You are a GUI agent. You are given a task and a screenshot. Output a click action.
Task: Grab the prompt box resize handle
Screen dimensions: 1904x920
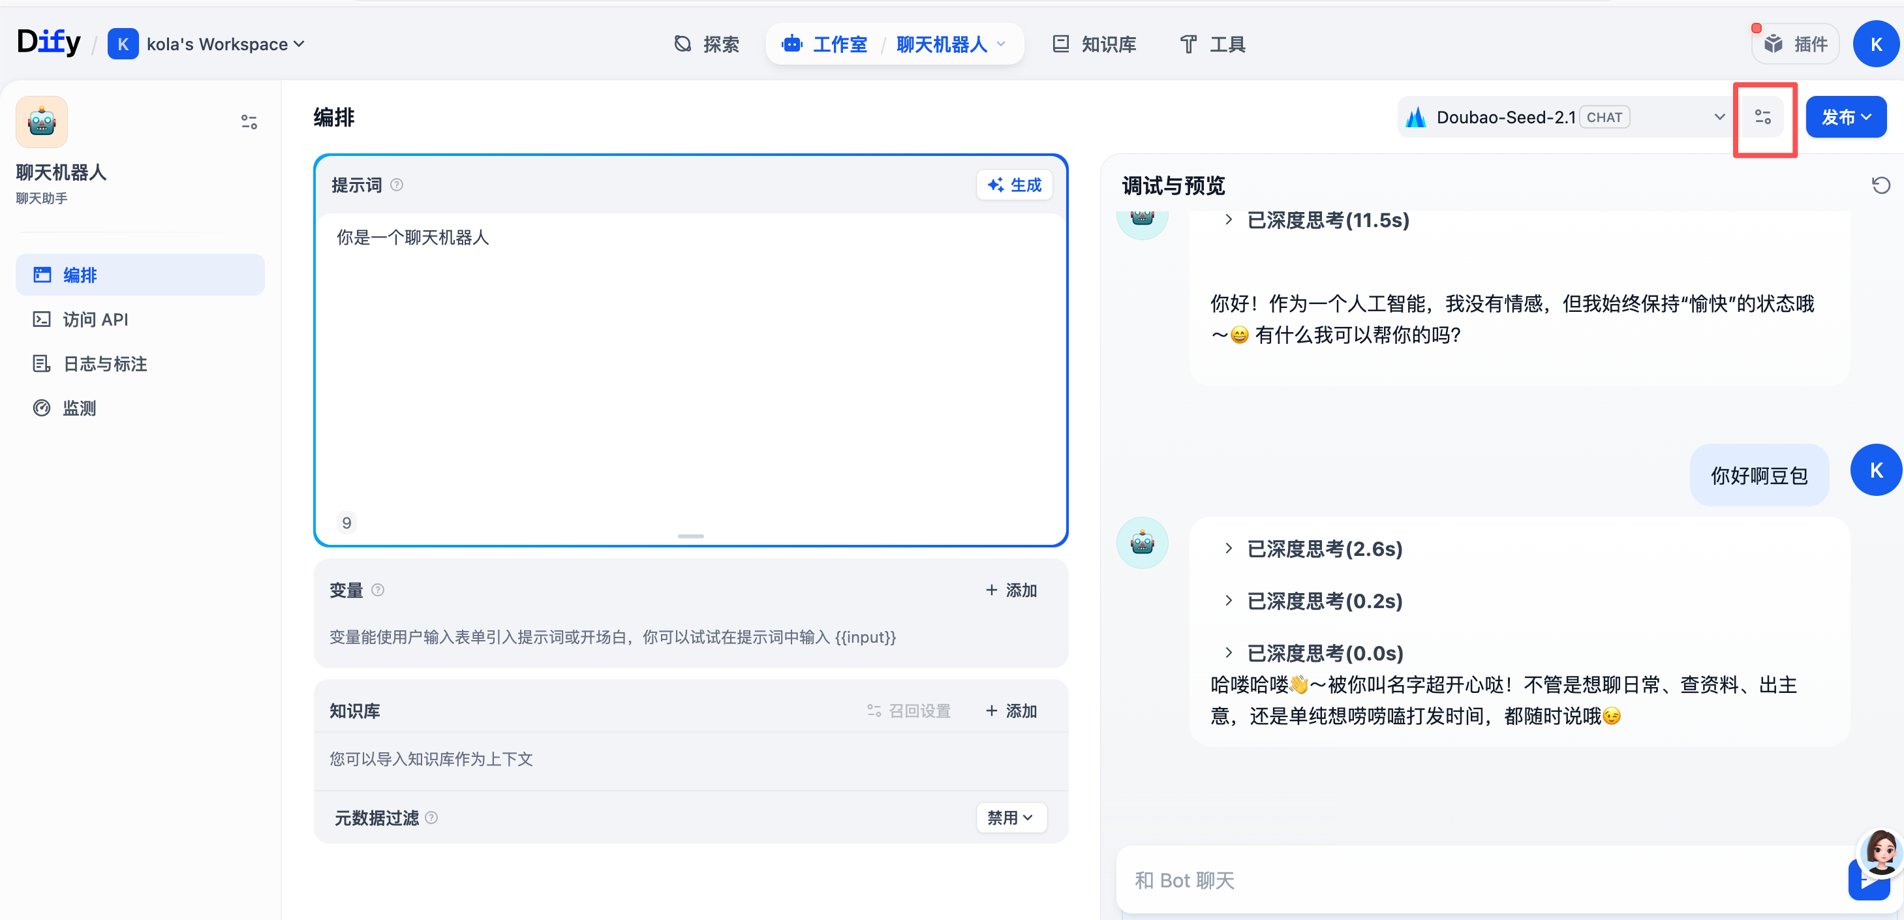click(x=690, y=536)
